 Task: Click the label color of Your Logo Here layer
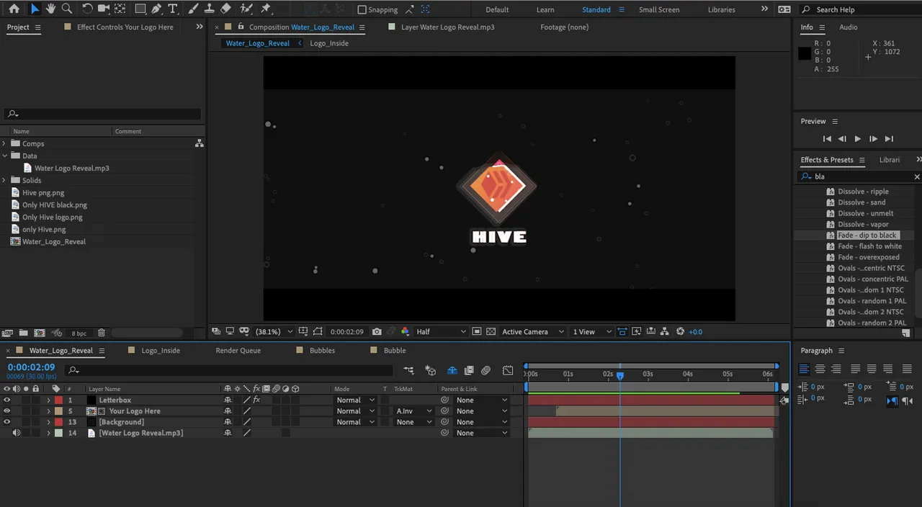pyautogui.click(x=58, y=411)
